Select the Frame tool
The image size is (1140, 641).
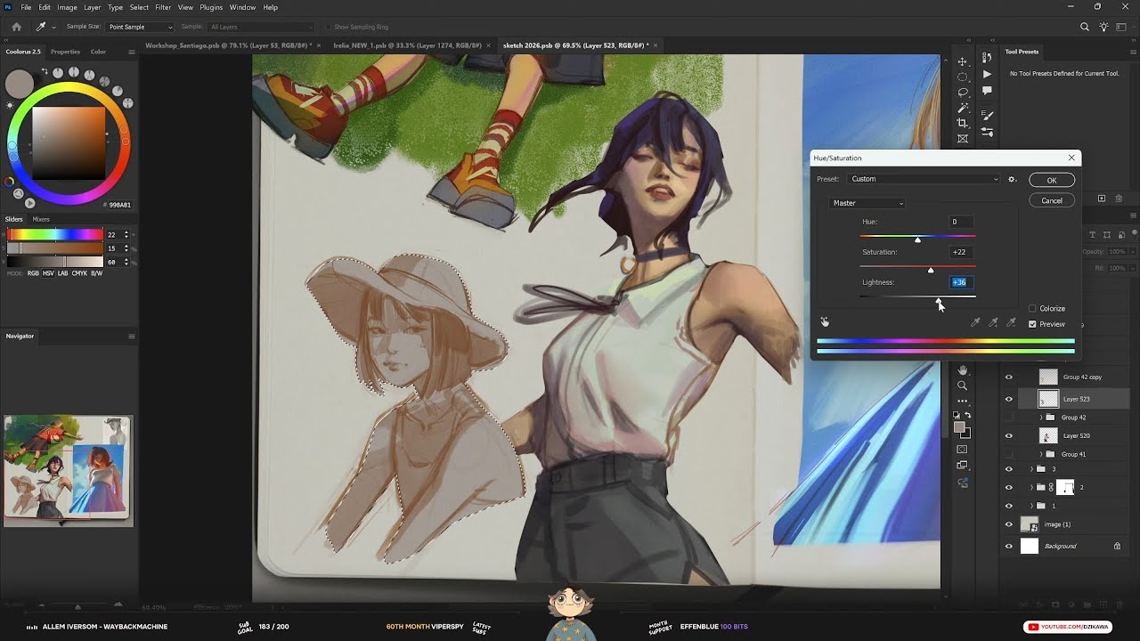(x=962, y=139)
